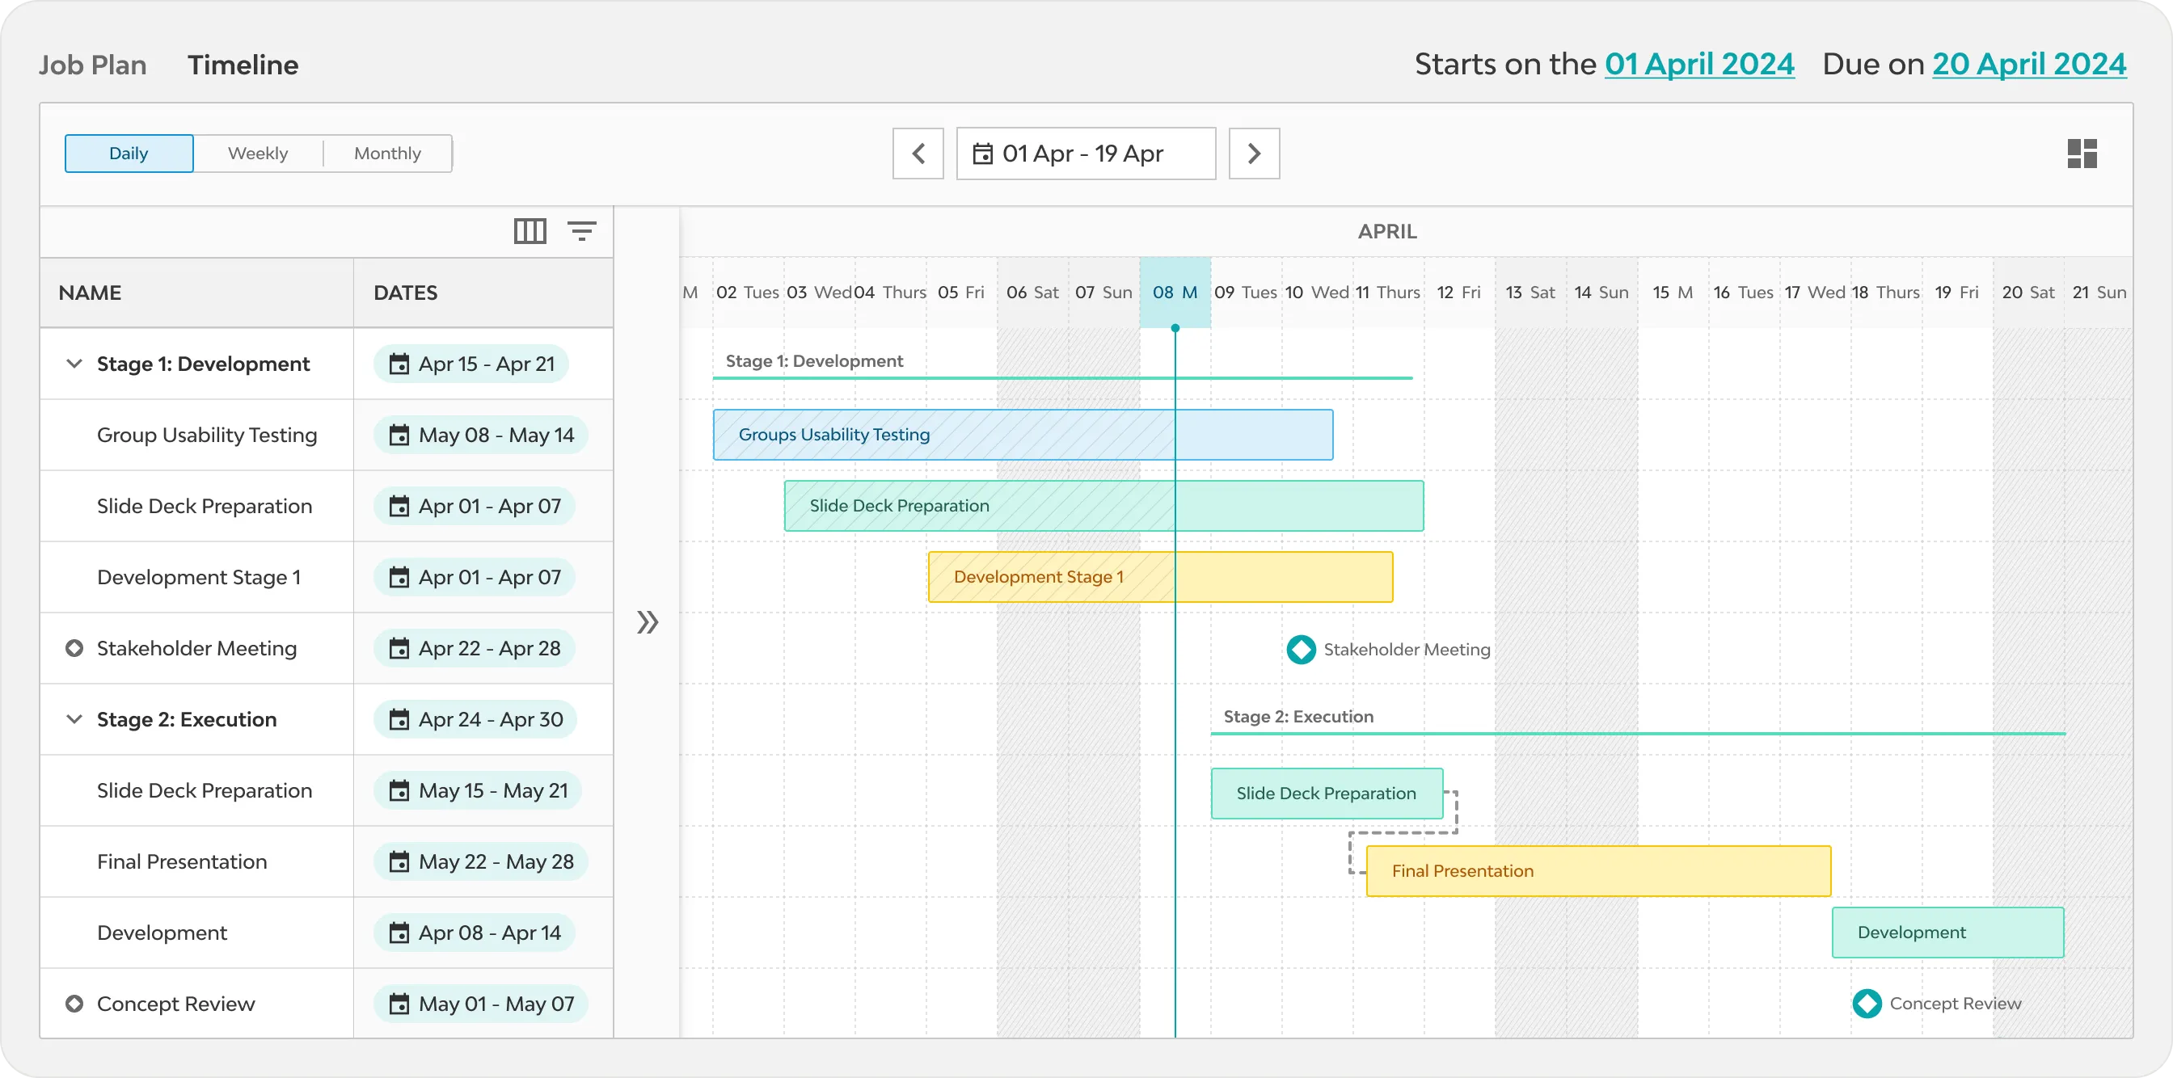Viewport: 2173px width, 1078px height.
Task: Select the Job Plan tab
Action: (93, 64)
